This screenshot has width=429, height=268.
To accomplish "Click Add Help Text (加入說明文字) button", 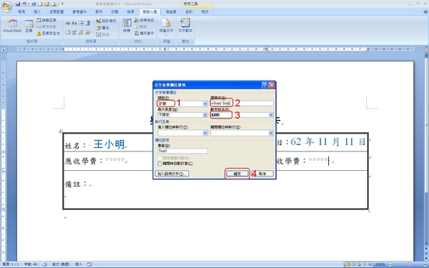I will (172, 174).
